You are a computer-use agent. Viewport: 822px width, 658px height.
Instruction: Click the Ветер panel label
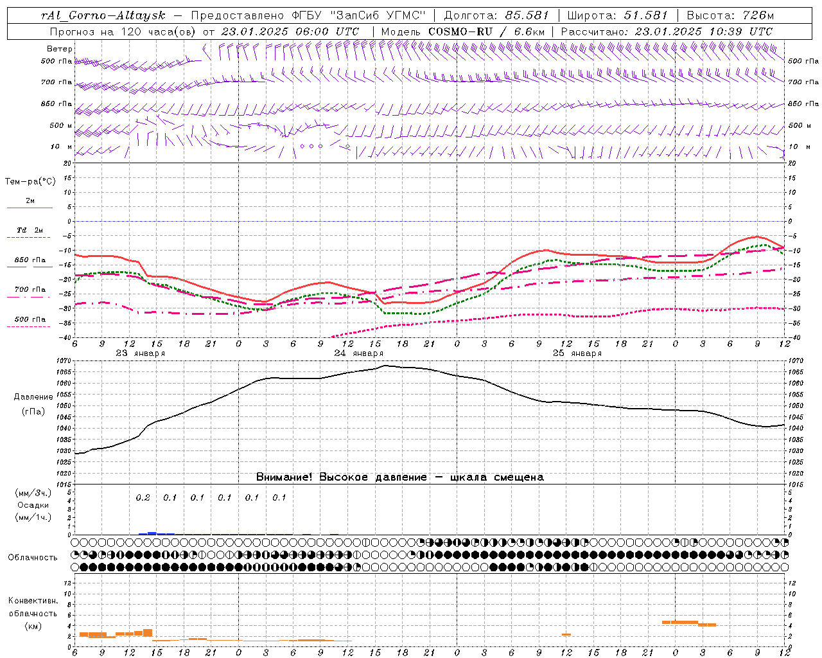pyautogui.click(x=60, y=49)
